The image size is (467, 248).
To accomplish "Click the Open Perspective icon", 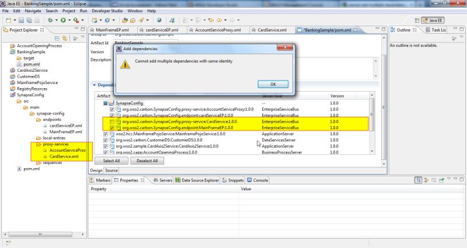I will tap(417, 20).
